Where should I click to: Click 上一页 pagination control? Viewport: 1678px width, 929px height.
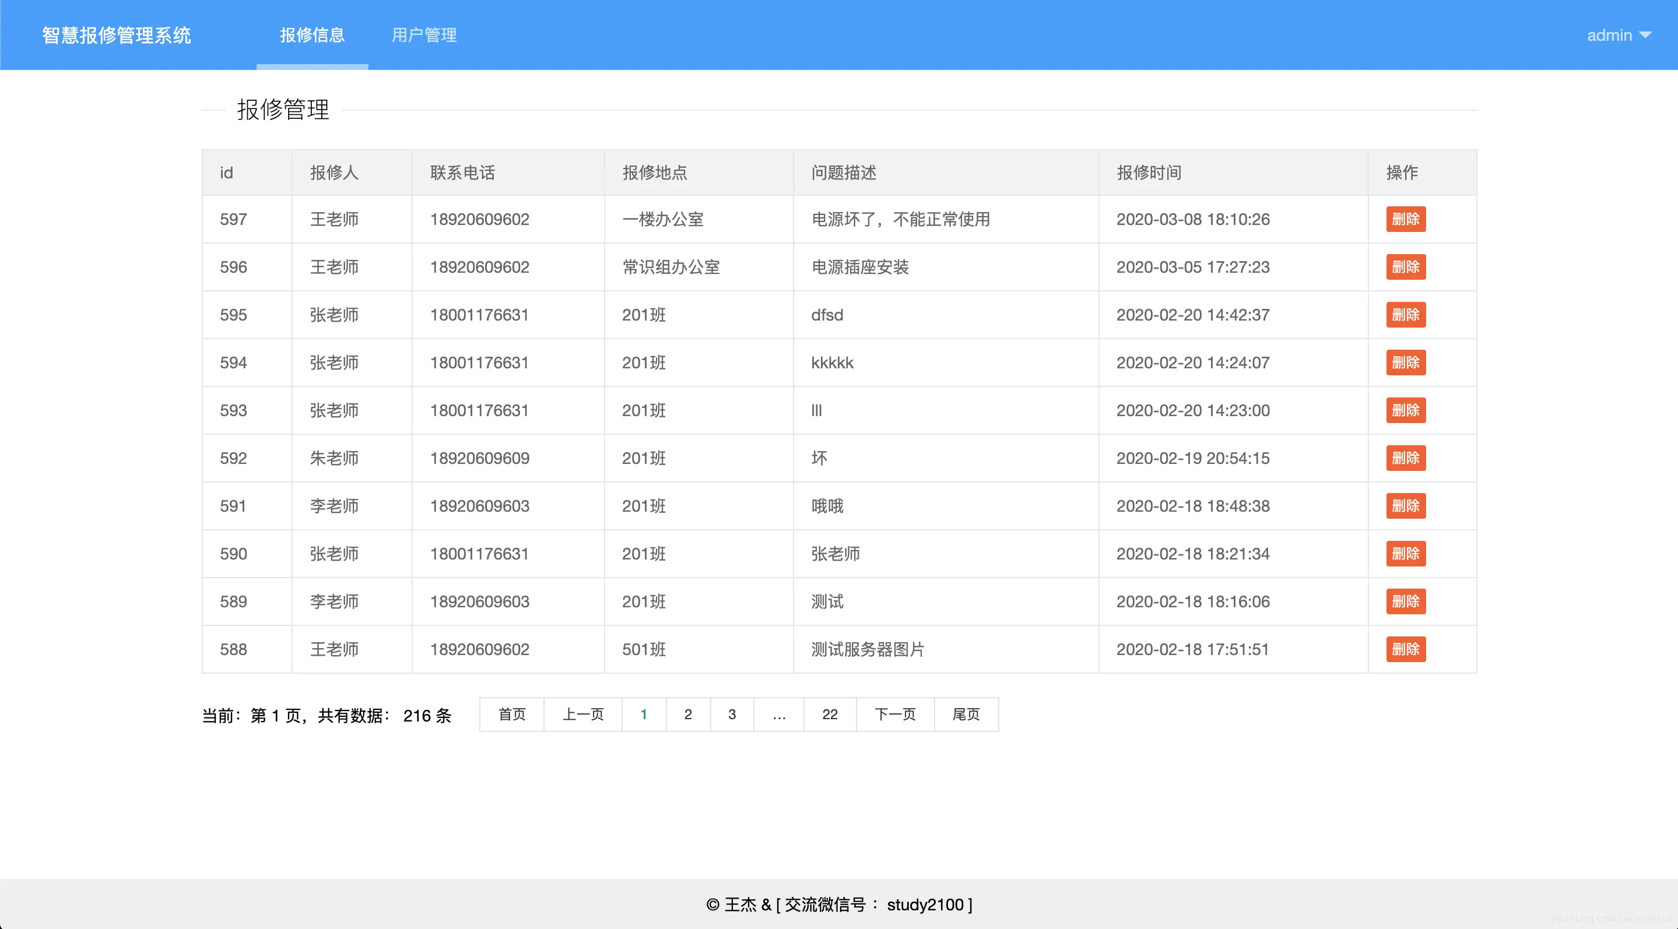[582, 714]
